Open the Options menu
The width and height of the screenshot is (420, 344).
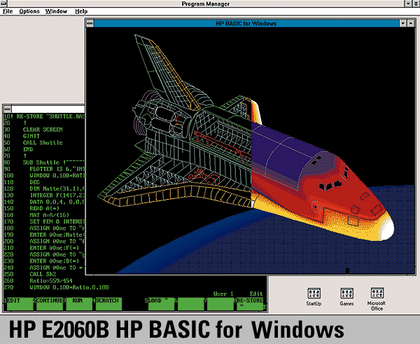tap(29, 12)
